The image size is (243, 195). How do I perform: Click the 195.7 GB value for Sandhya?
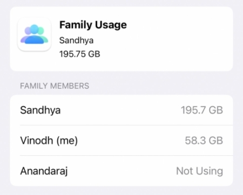(202, 110)
